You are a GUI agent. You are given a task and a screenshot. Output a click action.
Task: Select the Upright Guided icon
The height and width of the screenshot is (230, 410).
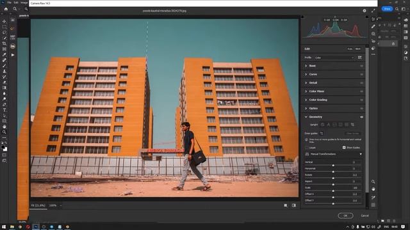[x=352, y=125]
